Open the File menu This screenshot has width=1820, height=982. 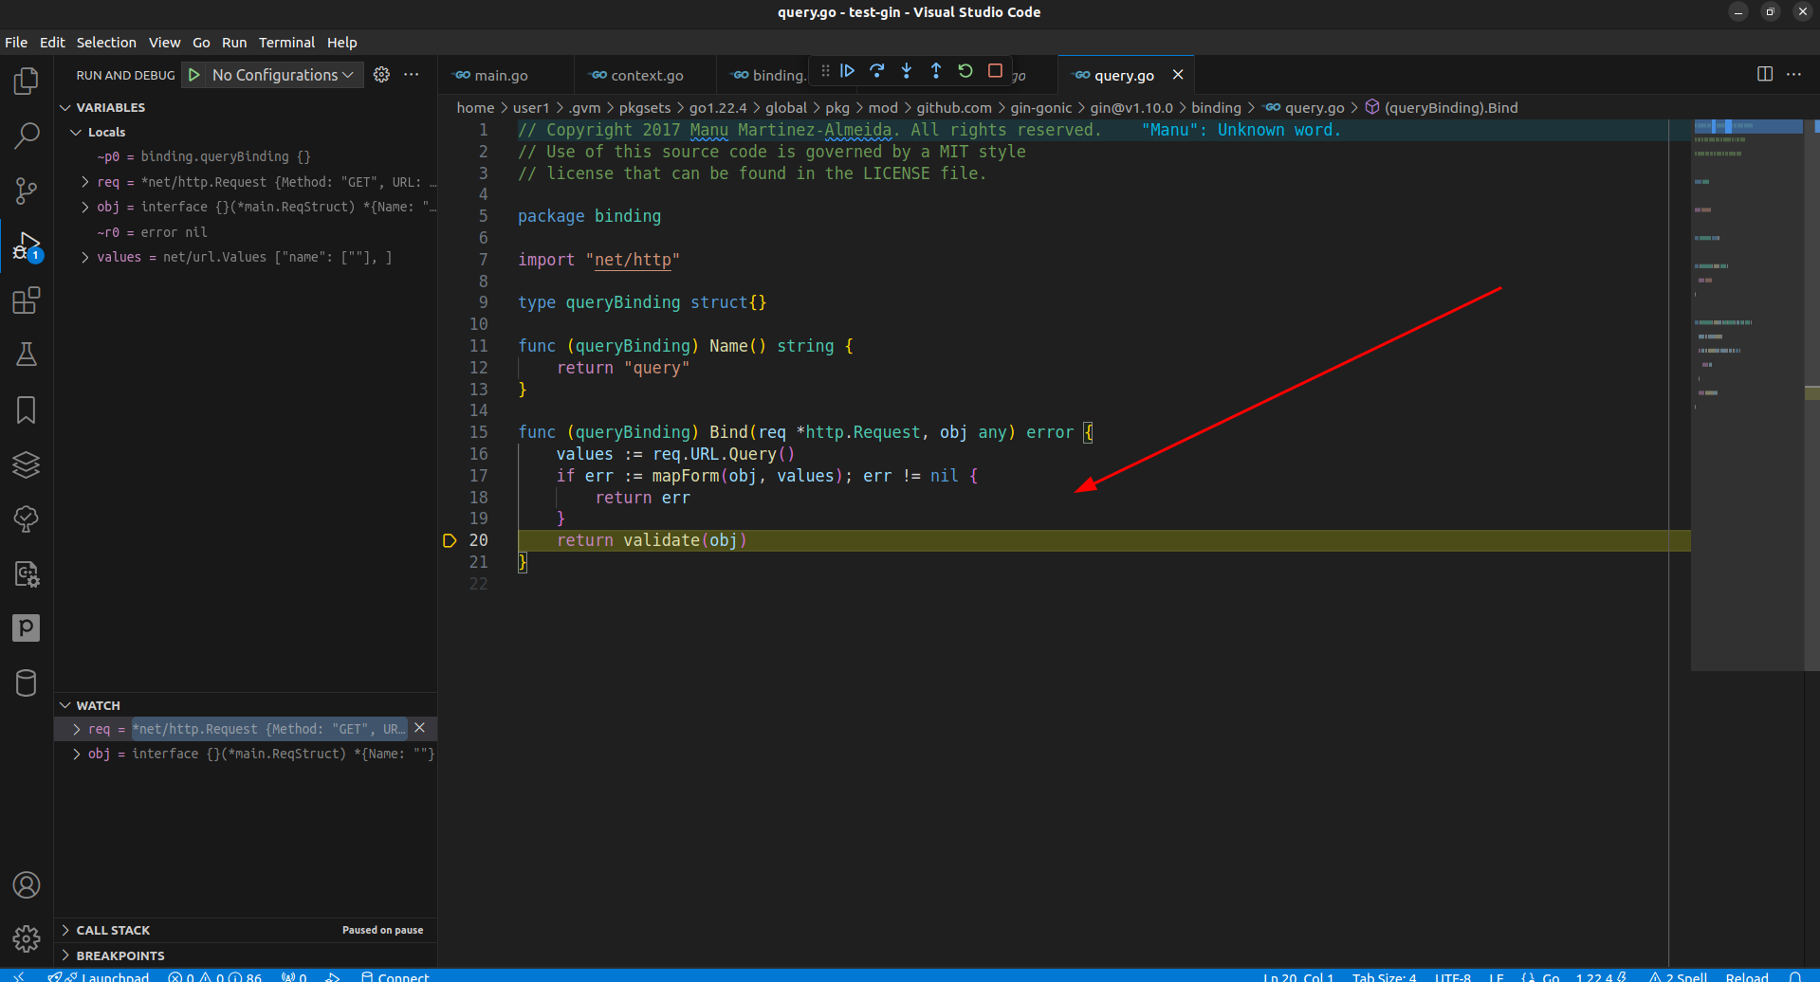[16, 43]
